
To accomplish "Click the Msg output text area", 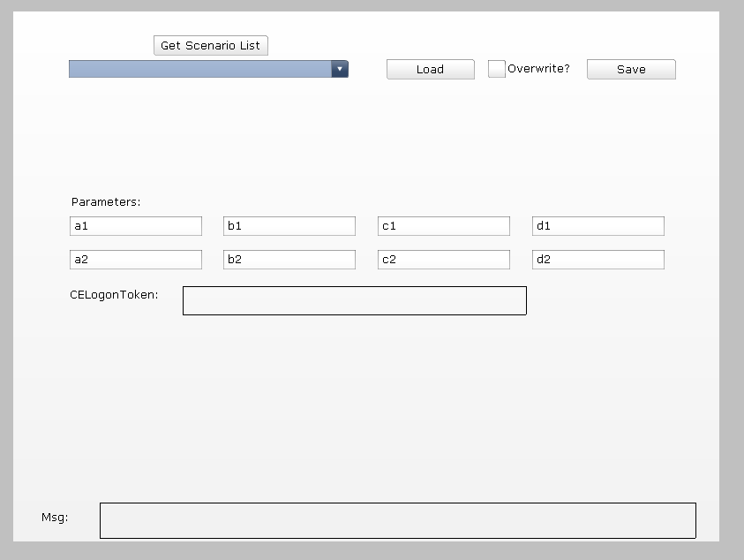I will [397, 520].
